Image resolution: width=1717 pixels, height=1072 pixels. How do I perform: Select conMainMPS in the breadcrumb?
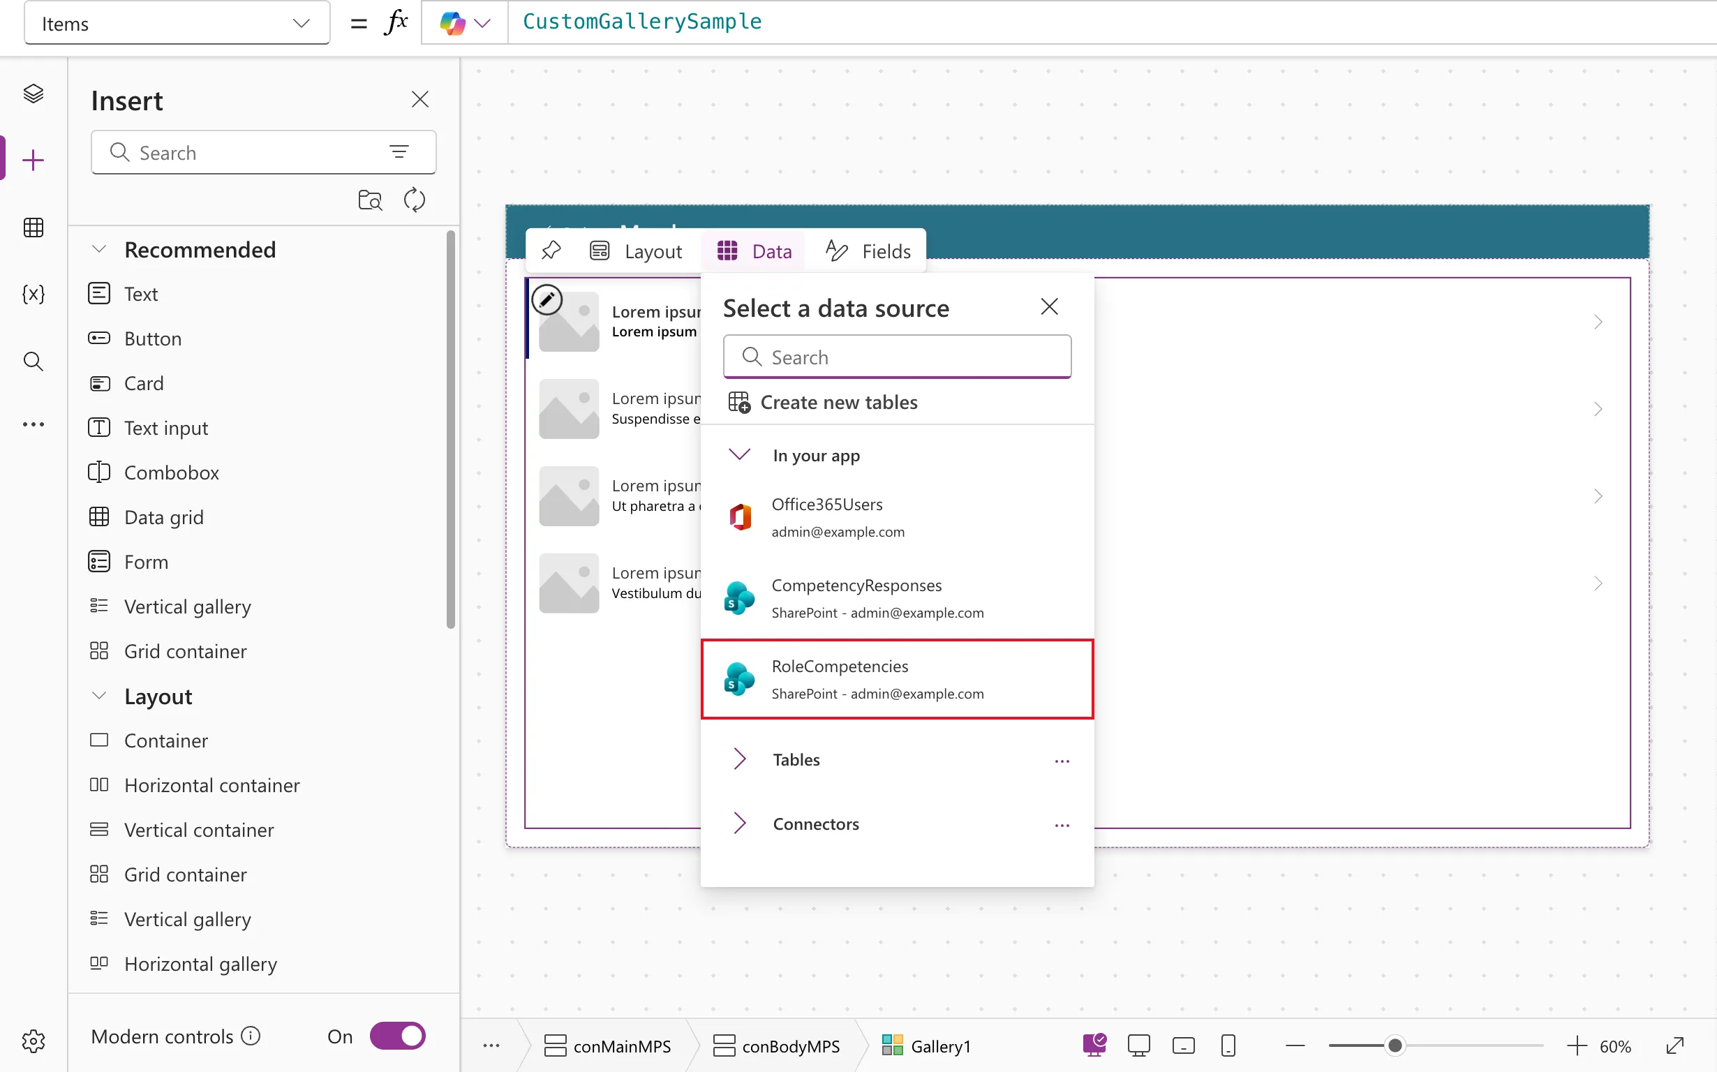[607, 1045]
